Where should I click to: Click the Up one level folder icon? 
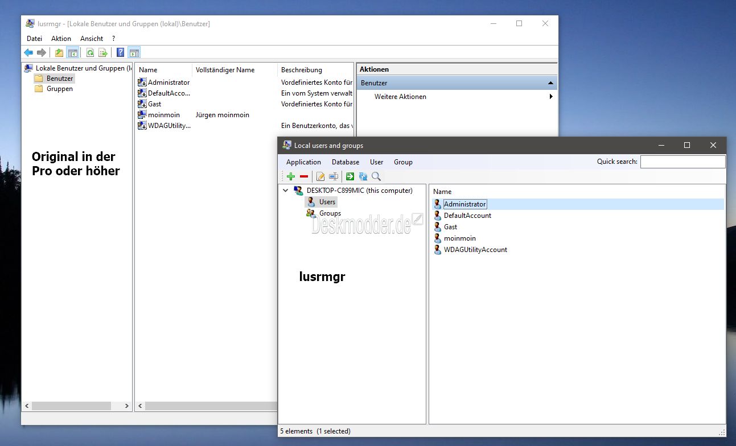coord(59,53)
